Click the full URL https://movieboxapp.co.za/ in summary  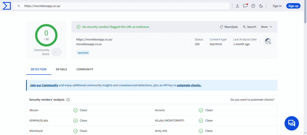click(94, 39)
